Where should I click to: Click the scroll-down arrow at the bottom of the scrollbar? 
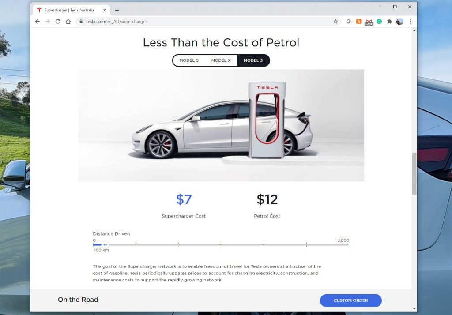tap(414, 309)
